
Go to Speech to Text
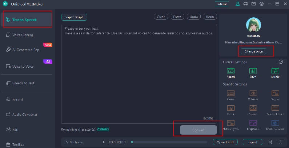pyautogui.click(x=23, y=83)
